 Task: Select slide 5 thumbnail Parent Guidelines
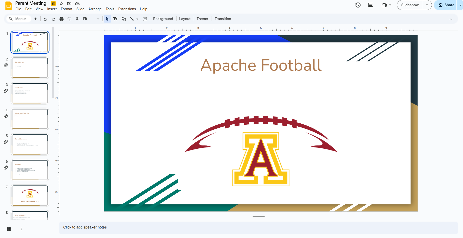pos(30,144)
